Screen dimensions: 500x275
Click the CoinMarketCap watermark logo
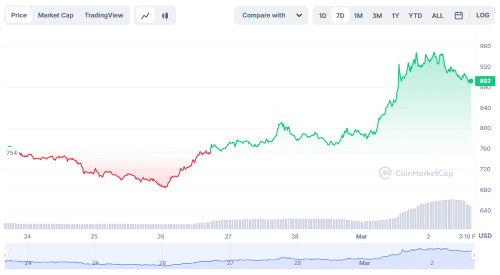coord(416,173)
